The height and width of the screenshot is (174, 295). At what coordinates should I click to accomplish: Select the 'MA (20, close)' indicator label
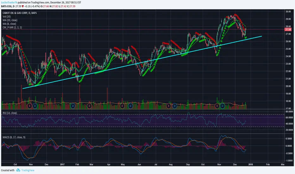pyautogui.click(x=10, y=20)
